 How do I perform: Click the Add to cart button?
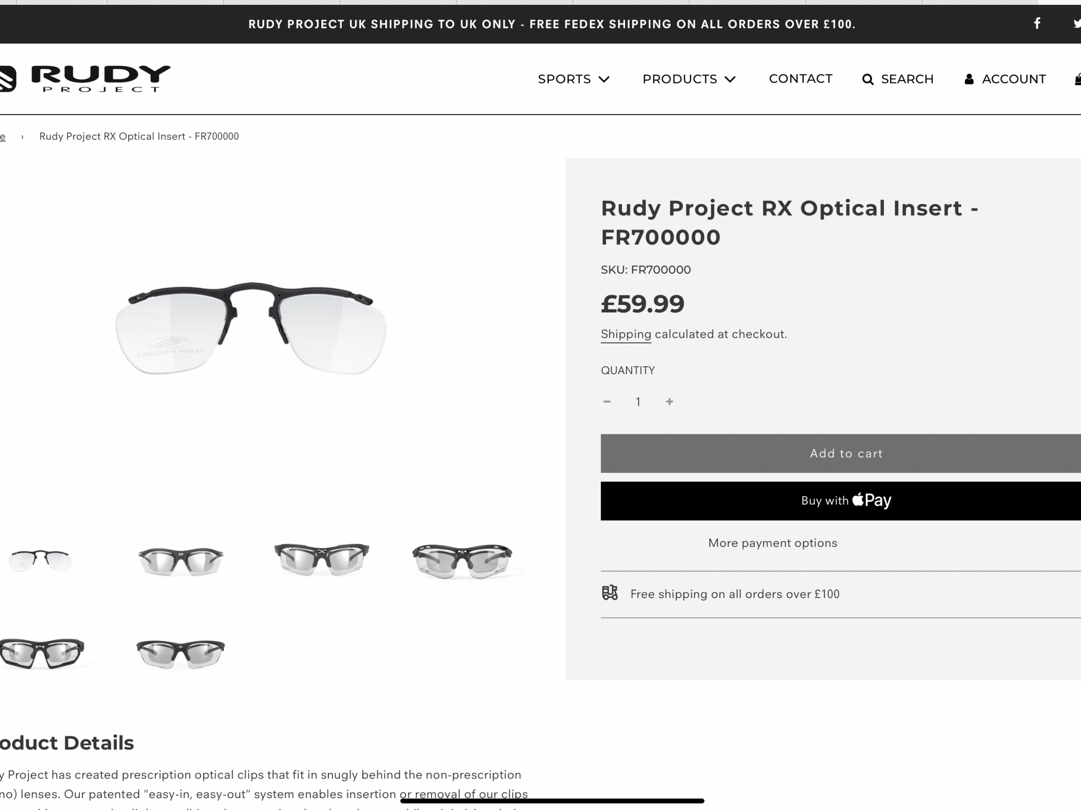click(x=840, y=453)
